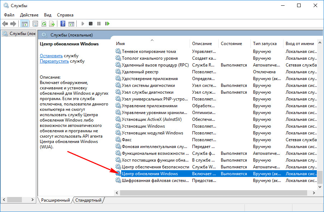
Task: Click the gear icon beside Удаленный реестр
Action: pyautogui.click(x=118, y=72)
